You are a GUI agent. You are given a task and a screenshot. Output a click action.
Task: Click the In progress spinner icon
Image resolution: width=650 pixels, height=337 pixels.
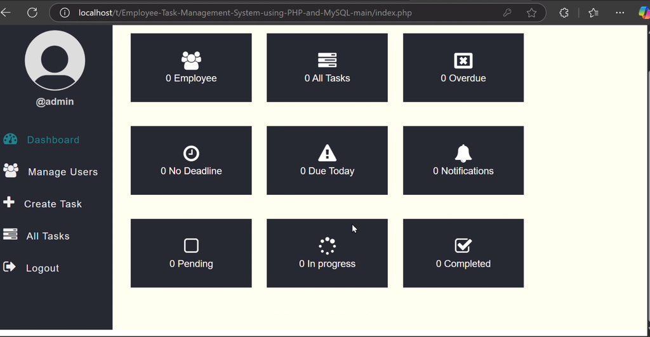point(327,246)
